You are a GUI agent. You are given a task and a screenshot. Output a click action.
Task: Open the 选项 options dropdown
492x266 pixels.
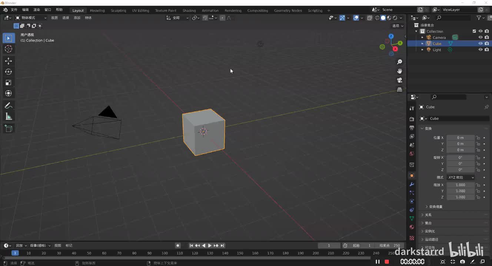click(x=398, y=26)
